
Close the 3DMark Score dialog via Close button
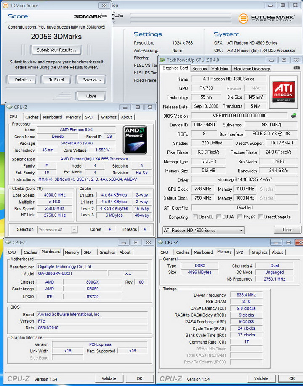pos(91,96)
